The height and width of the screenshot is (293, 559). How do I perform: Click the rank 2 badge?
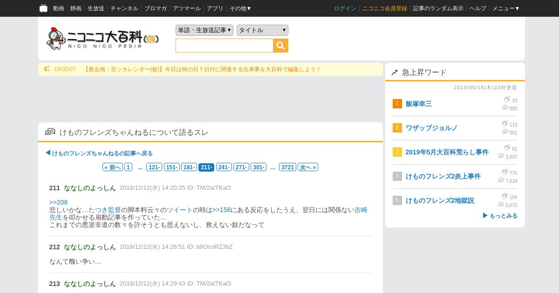(397, 128)
